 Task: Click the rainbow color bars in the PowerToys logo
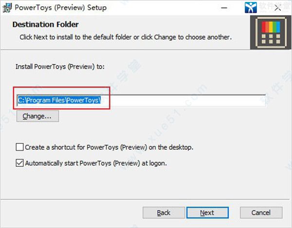pos(271,26)
